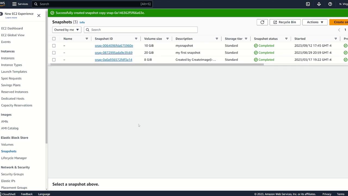Sort by Storage tier column arrow

tap(246, 39)
